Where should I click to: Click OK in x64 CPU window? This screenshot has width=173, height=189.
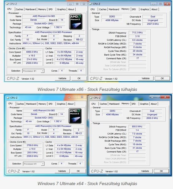point(78,171)
